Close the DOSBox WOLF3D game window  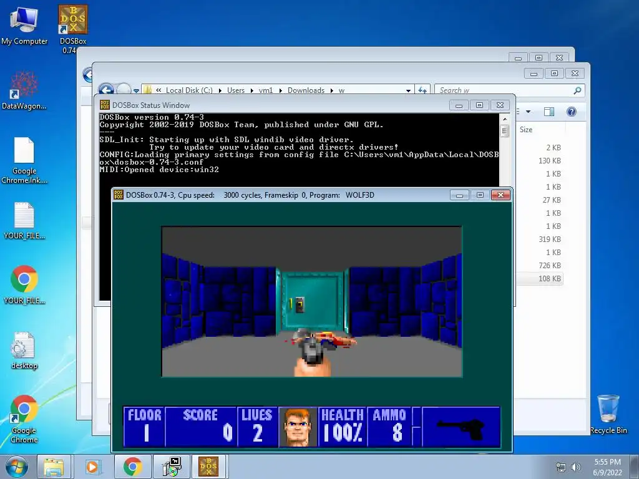pyautogui.click(x=501, y=195)
